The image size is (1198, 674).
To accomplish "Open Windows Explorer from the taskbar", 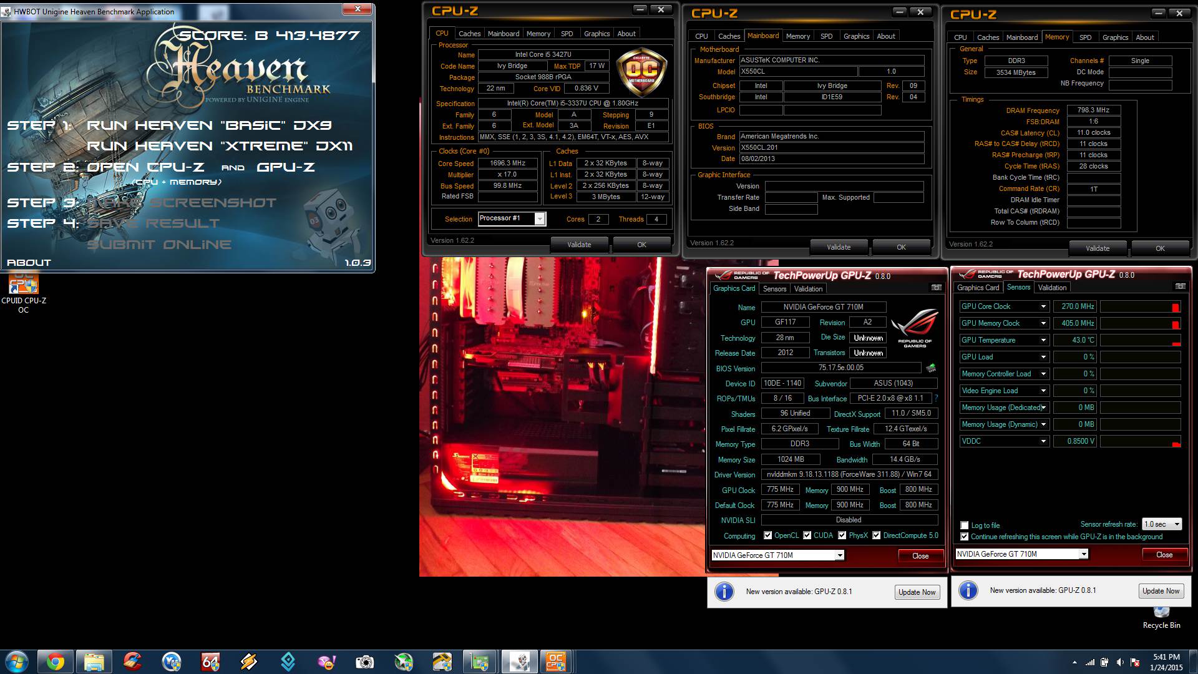I will 94,662.
